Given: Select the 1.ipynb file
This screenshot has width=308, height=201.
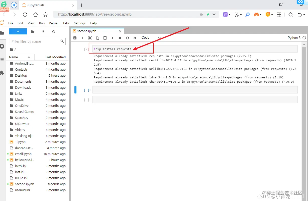Looking at the screenshot, I should (37, 142).
